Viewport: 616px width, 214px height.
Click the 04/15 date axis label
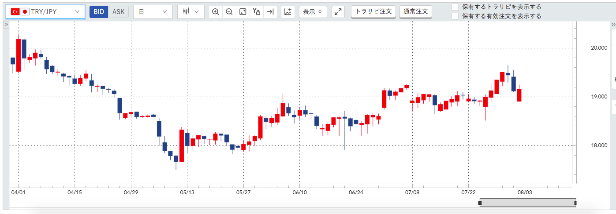75,192
